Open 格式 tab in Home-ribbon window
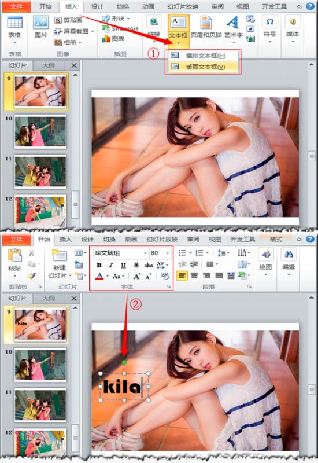 (x=276, y=240)
